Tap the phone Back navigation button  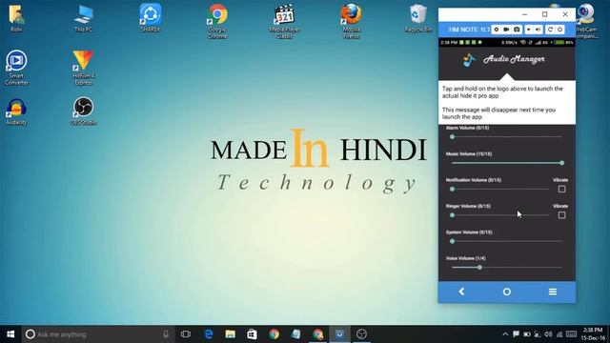tap(461, 292)
